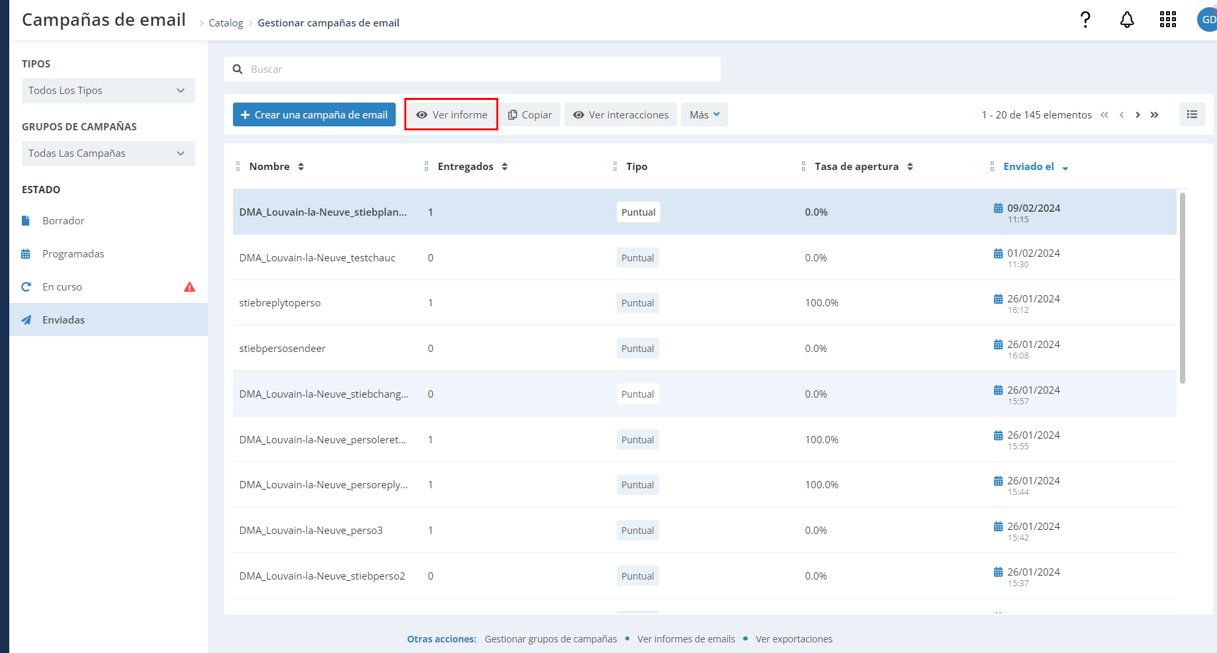This screenshot has width=1217, height=653.
Task: Go to the previous page of results
Action: click(1122, 115)
